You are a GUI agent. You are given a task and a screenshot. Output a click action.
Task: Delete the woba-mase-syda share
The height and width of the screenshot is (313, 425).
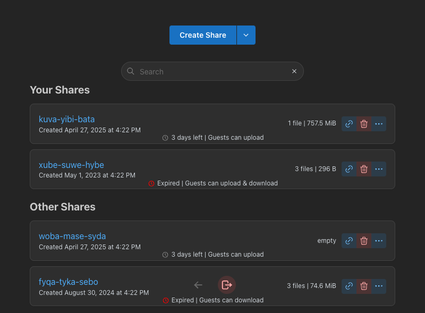click(x=364, y=241)
